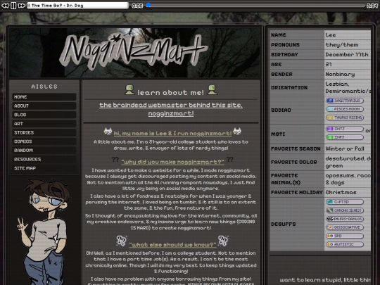Click the music progress slider handle
This screenshot has width=380, height=285.
pos(148,5)
